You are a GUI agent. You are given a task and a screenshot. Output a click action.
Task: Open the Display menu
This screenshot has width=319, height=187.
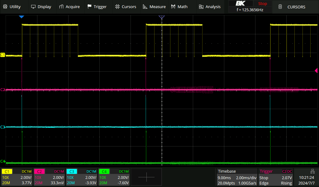[x=41, y=7]
